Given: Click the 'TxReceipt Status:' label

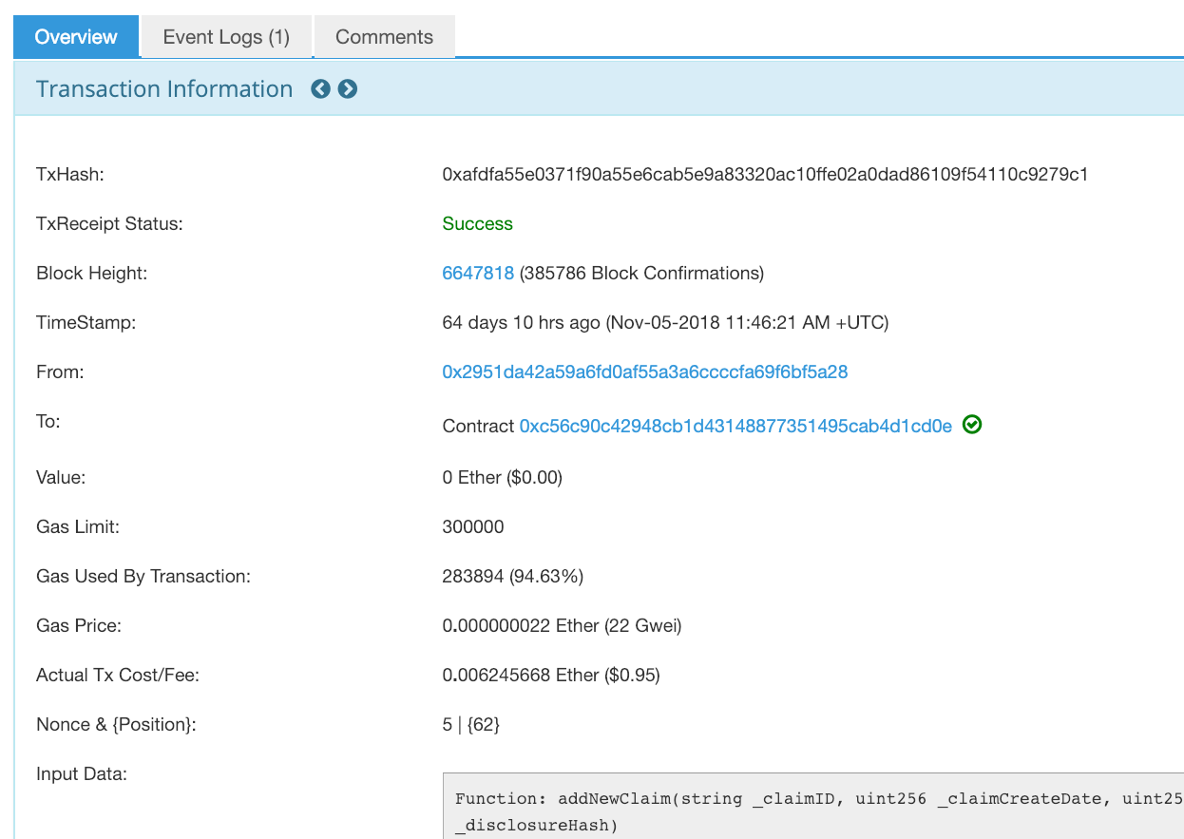Looking at the screenshot, I should pyautogui.click(x=109, y=223).
